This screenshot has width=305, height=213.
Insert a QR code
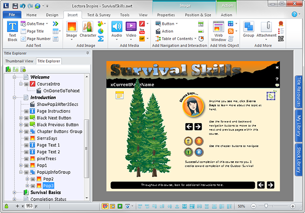pyautogui.click(x=281, y=39)
